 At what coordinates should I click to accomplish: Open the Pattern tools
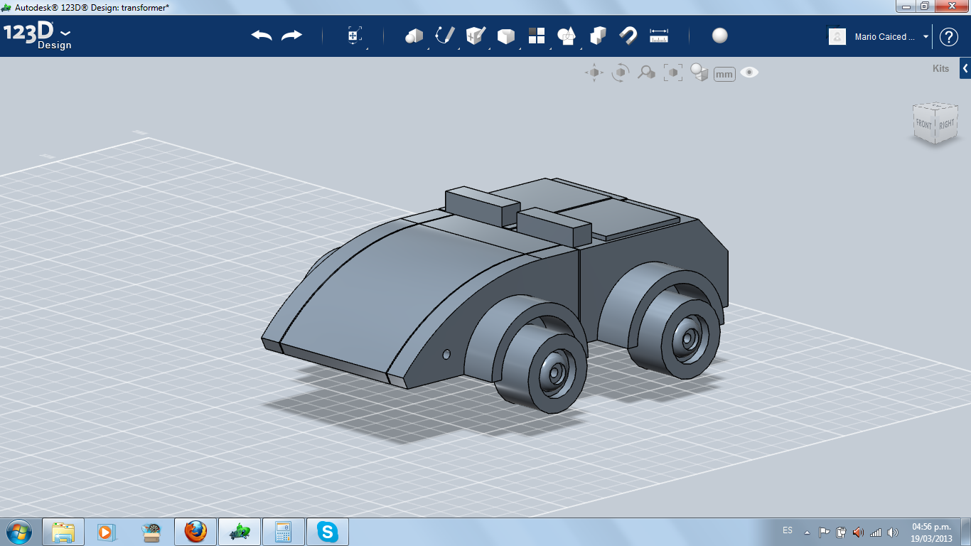537,36
